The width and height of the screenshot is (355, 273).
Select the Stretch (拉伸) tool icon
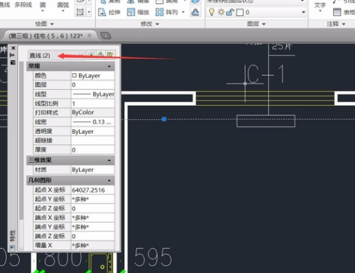click(102, 12)
